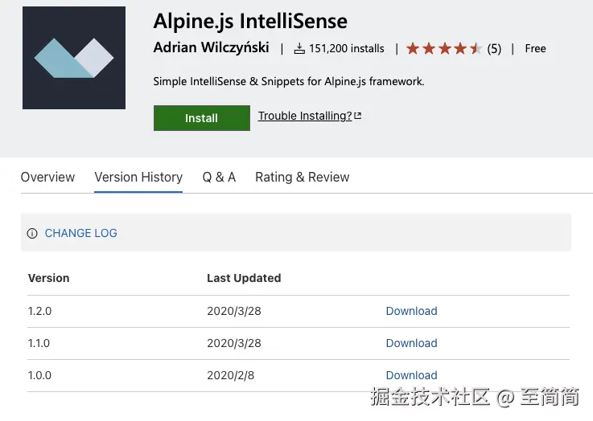This screenshot has height=421, width=593.
Task: Click the green Install button
Action: 201,118
